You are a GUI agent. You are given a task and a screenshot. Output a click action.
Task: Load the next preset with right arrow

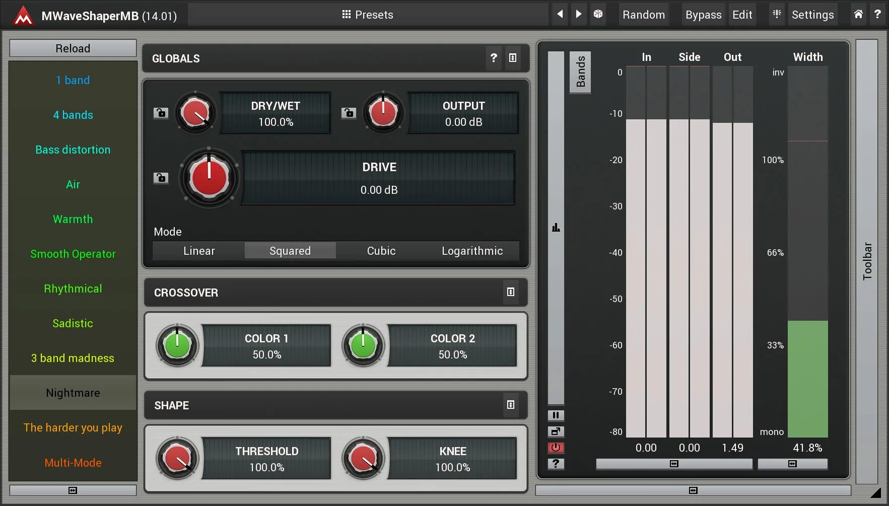click(579, 14)
